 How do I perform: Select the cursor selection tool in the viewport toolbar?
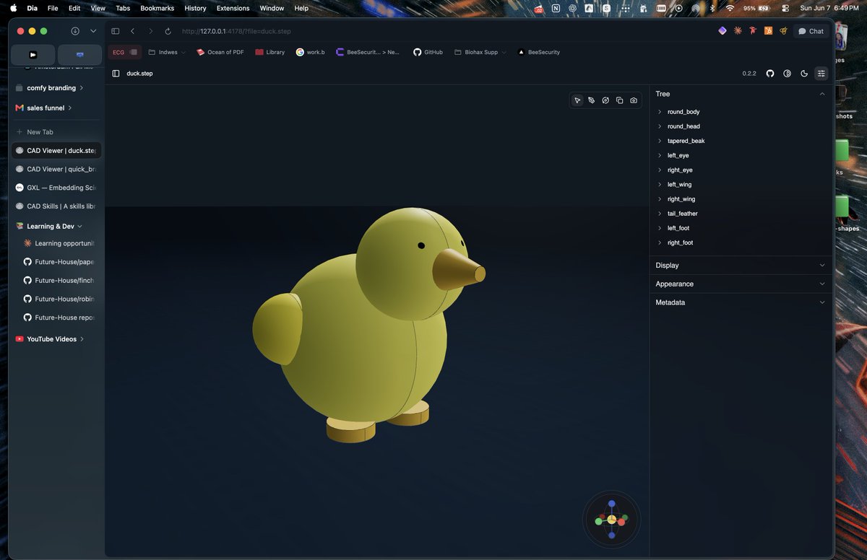577,100
